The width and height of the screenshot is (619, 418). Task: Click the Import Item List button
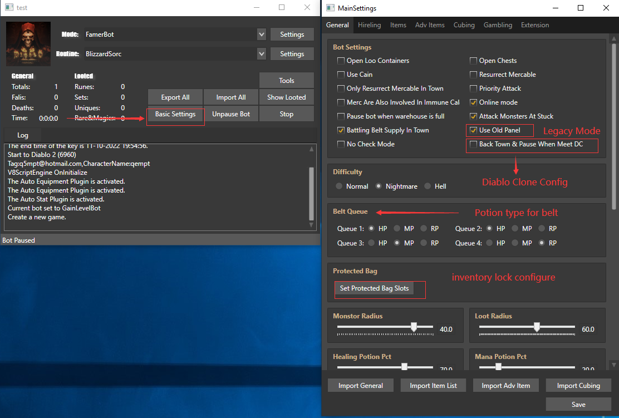click(433, 386)
